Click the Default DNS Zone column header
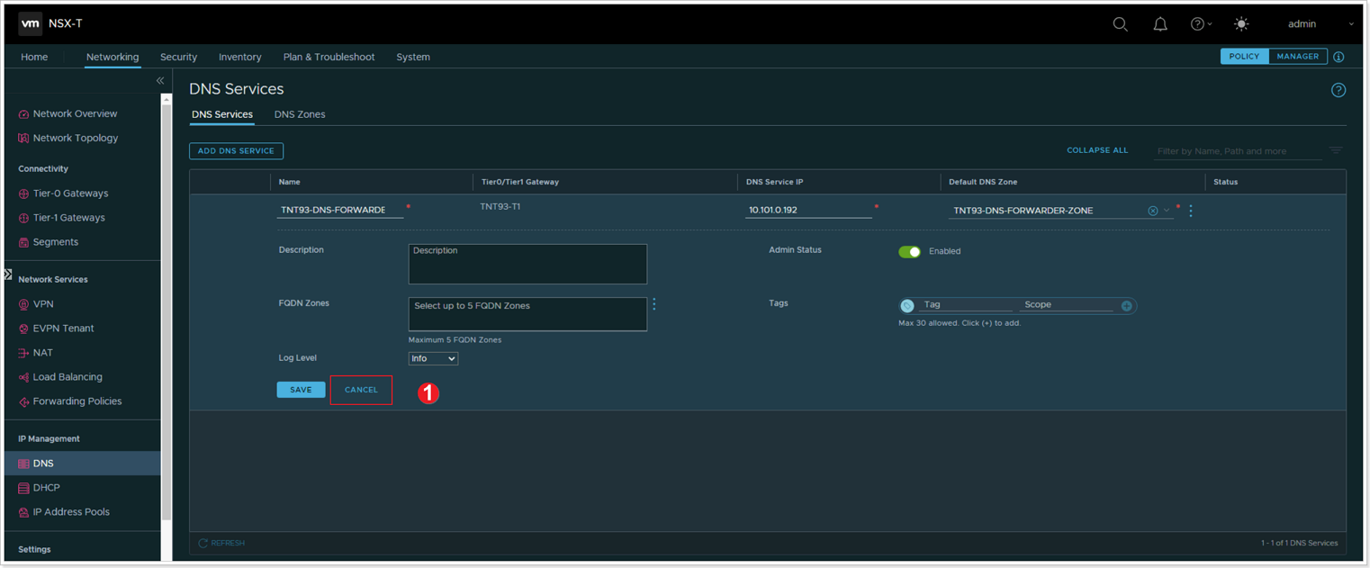1370x568 pixels. tap(983, 182)
